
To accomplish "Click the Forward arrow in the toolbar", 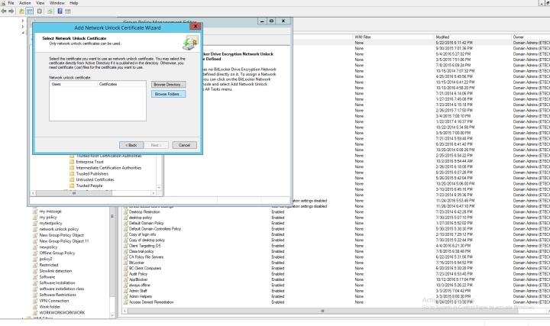I will point(11,11).
